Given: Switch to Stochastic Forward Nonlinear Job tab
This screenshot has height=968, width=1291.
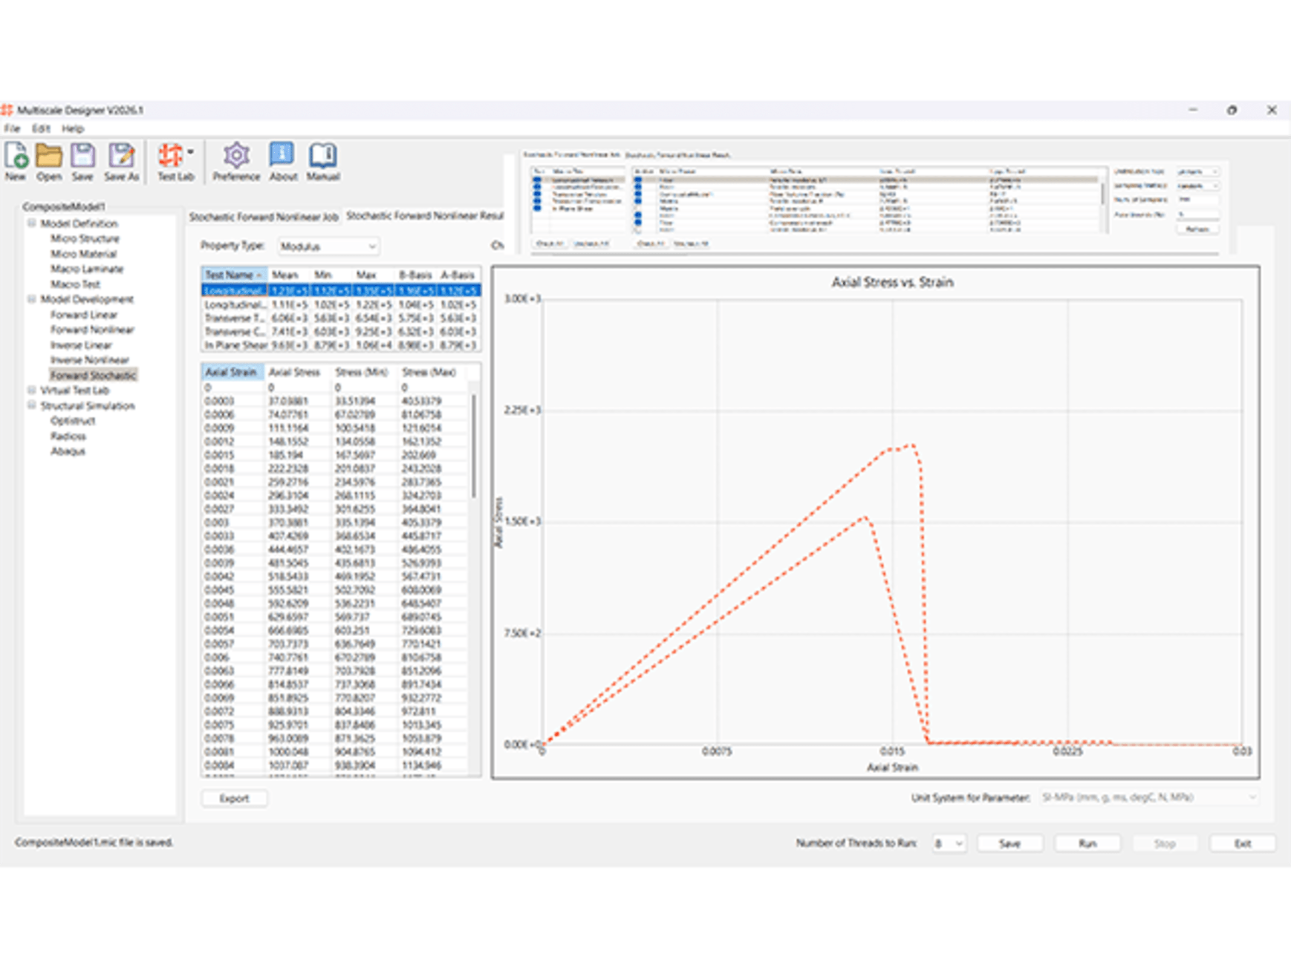Looking at the screenshot, I should [x=264, y=217].
